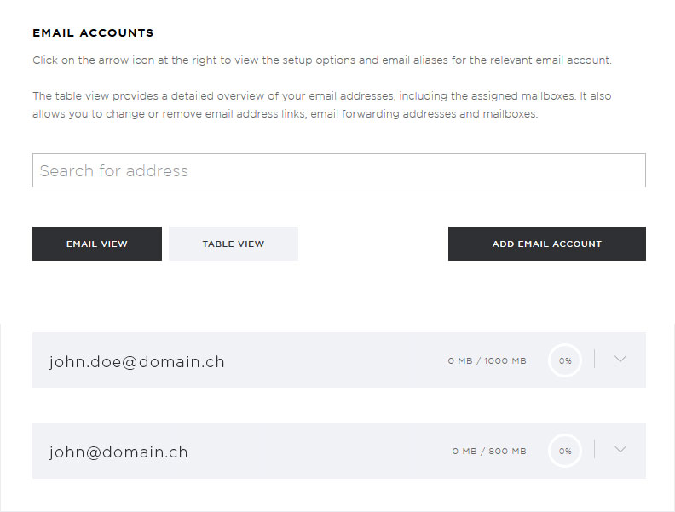Expand the john.doe@domain.ch account chevron
Image resolution: width=675 pixels, height=512 pixels.
[x=620, y=359]
